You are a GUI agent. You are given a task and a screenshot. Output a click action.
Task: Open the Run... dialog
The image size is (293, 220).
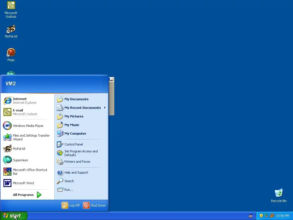click(81, 190)
